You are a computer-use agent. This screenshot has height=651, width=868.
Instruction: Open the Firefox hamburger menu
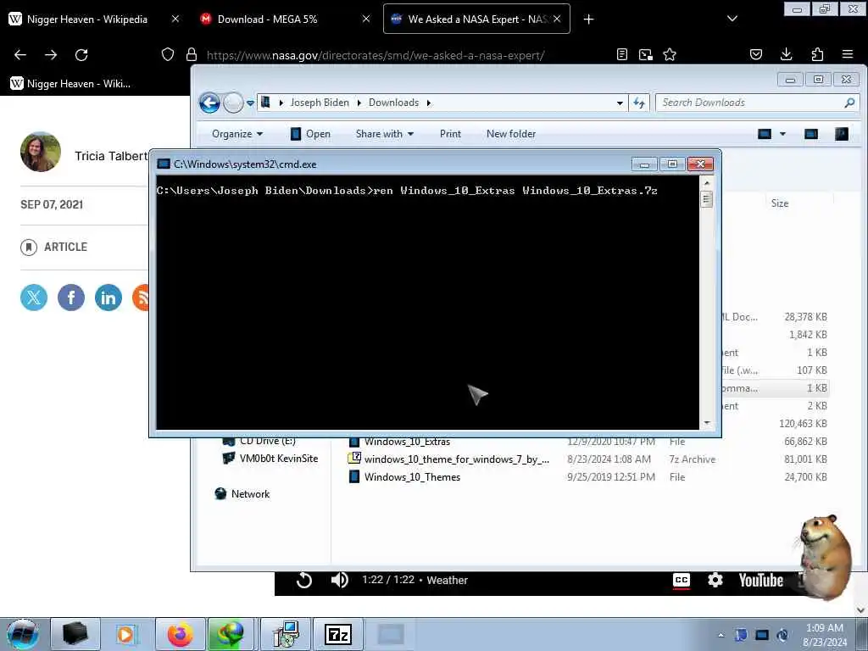point(848,54)
